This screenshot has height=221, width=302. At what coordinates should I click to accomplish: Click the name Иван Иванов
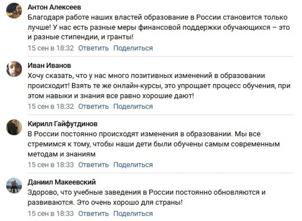tap(49, 66)
